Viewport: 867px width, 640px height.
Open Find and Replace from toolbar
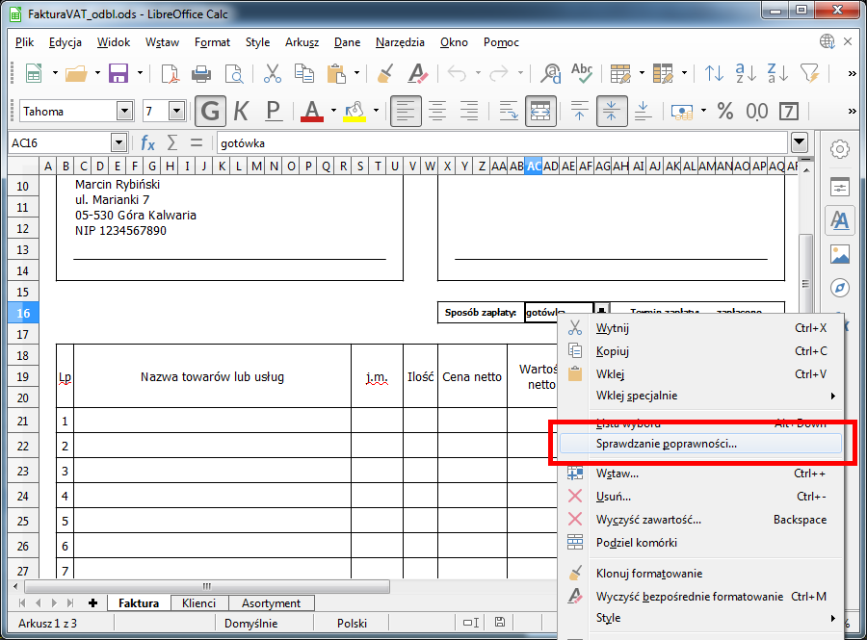pos(551,74)
